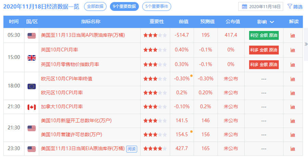Click the calendar icon in date picker
The height and width of the screenshot is (161, 308).
244,7
